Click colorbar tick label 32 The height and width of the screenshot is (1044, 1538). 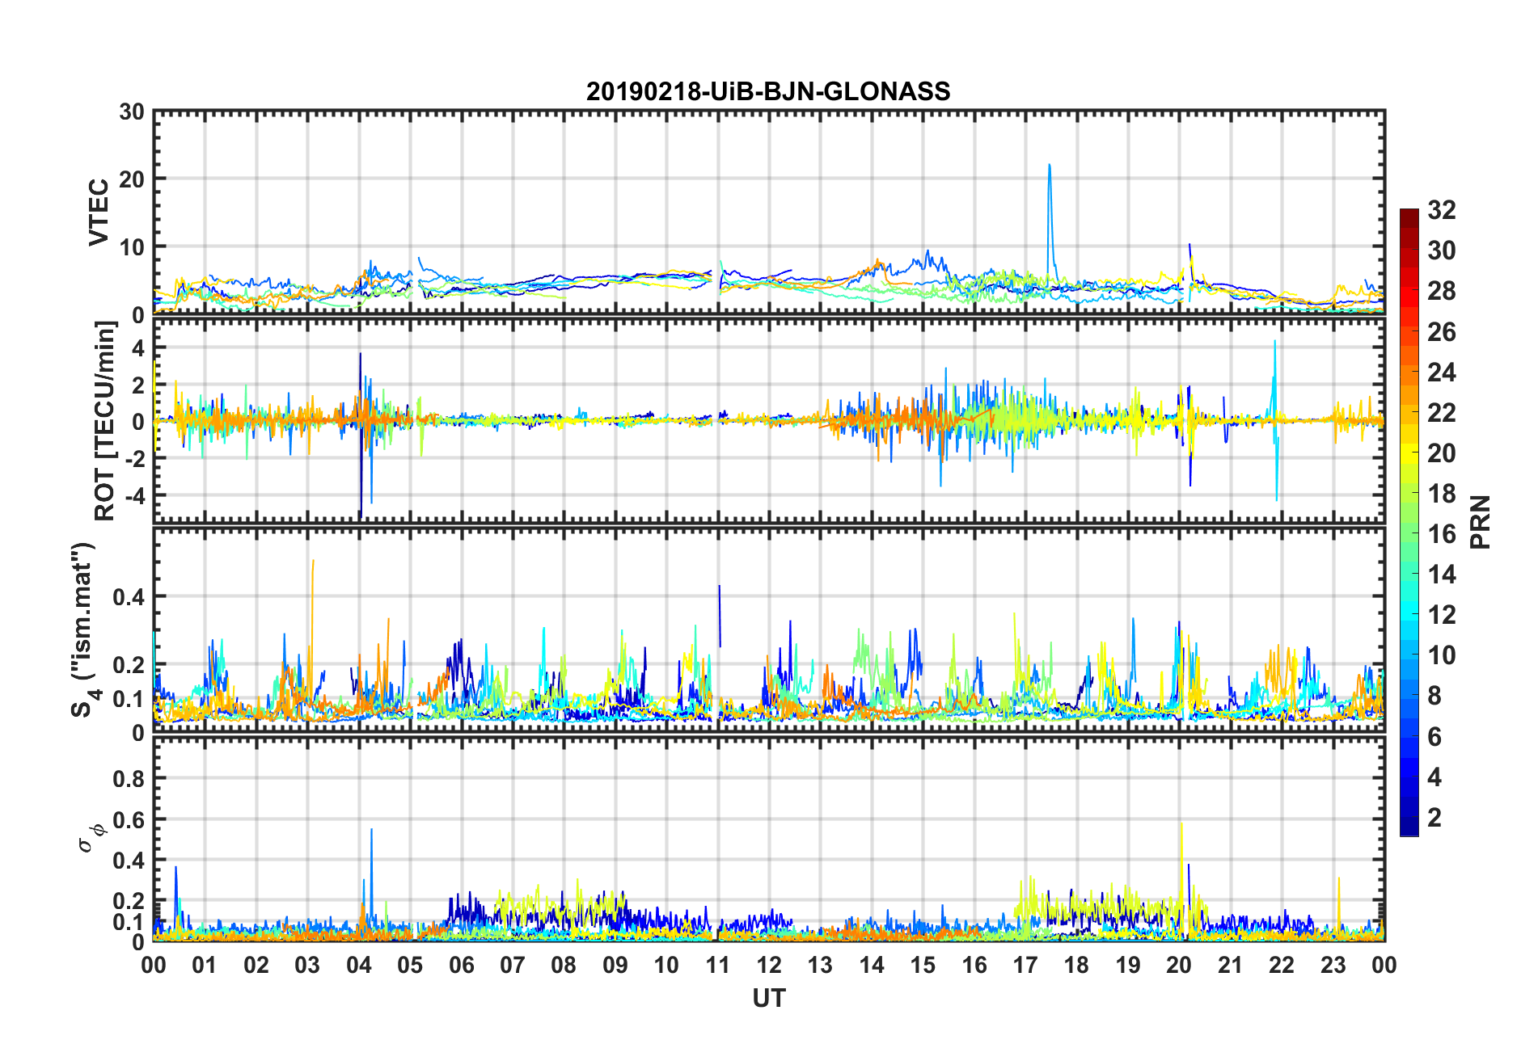pos(1441,210)
